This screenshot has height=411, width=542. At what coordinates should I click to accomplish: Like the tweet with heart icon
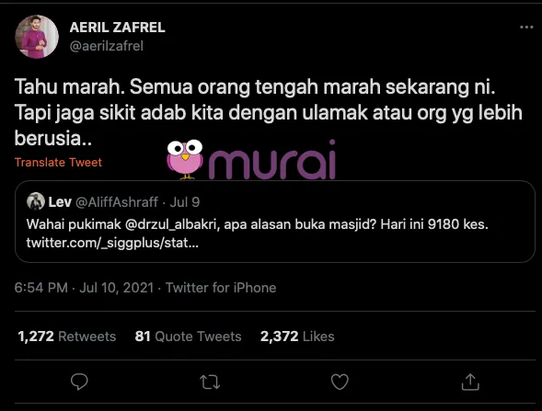pos(340,382)
